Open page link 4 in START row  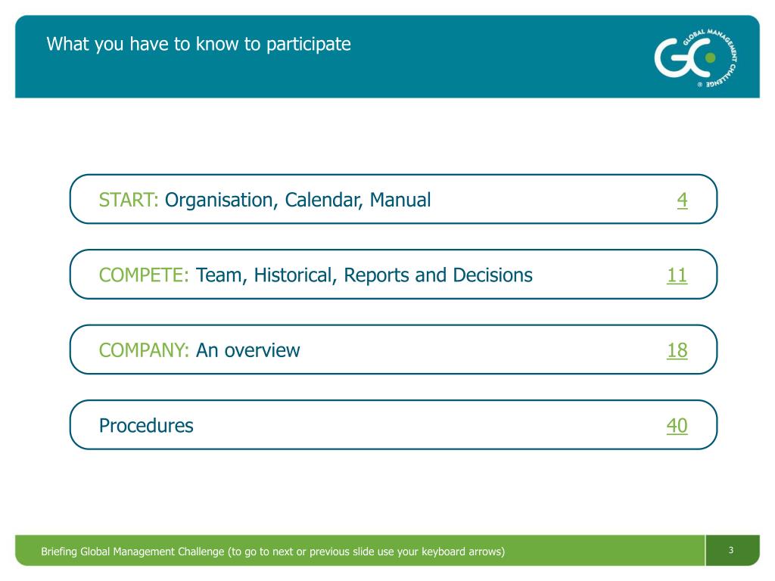pyautogui.click(x=682, y=200)
